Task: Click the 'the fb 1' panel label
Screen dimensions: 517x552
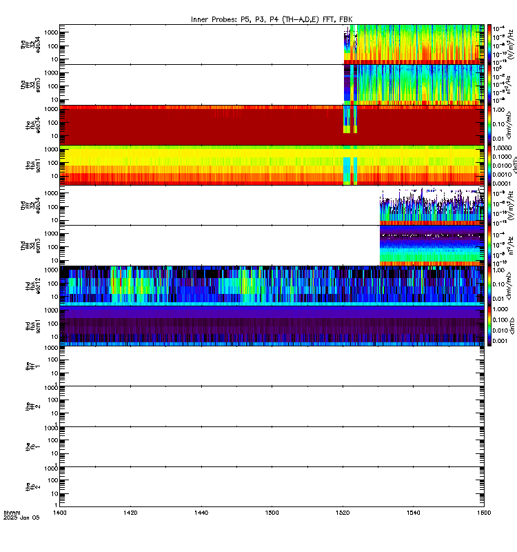Action: point(33,446)
